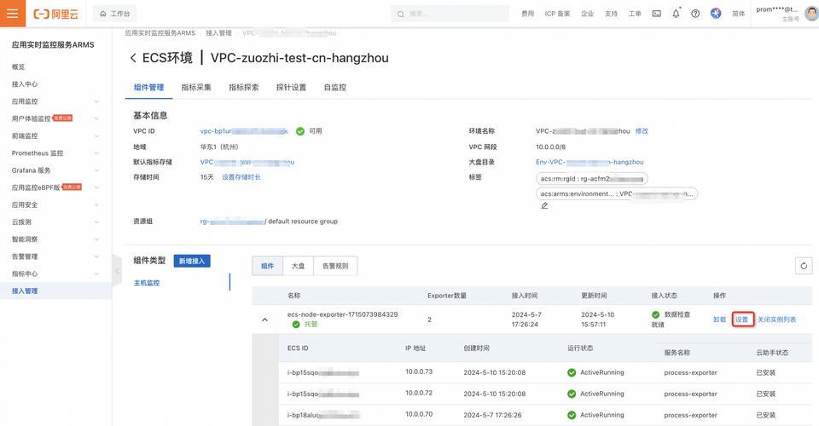This screenshot has width=819, height=426.
Task: Open the VPC ID link
Action: 244,131
